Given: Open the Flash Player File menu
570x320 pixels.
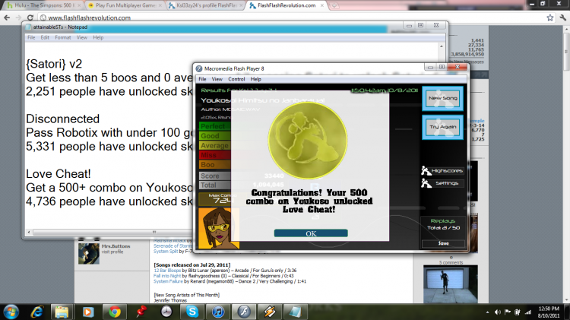Looking at the screenshot, I should (202, 79).
